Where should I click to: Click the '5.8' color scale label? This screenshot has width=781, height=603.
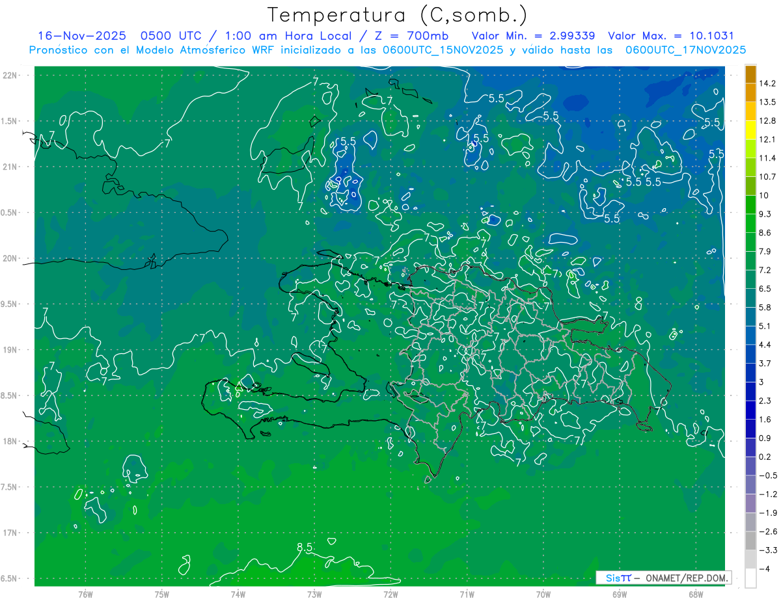pyautogui.click(x=765, y=307)
